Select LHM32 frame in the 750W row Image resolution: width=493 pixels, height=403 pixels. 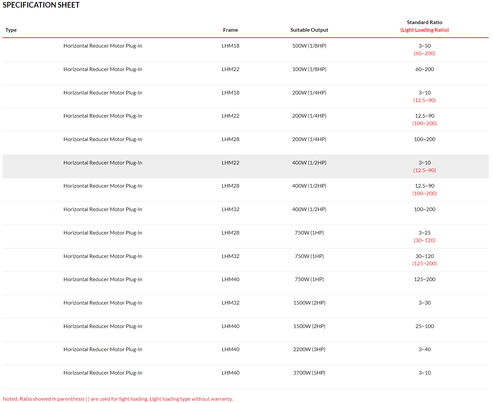230,256
